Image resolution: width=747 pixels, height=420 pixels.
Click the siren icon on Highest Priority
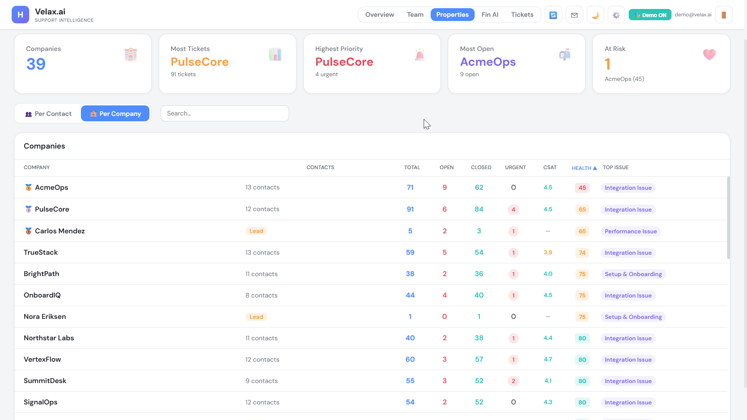coord(420,55)
